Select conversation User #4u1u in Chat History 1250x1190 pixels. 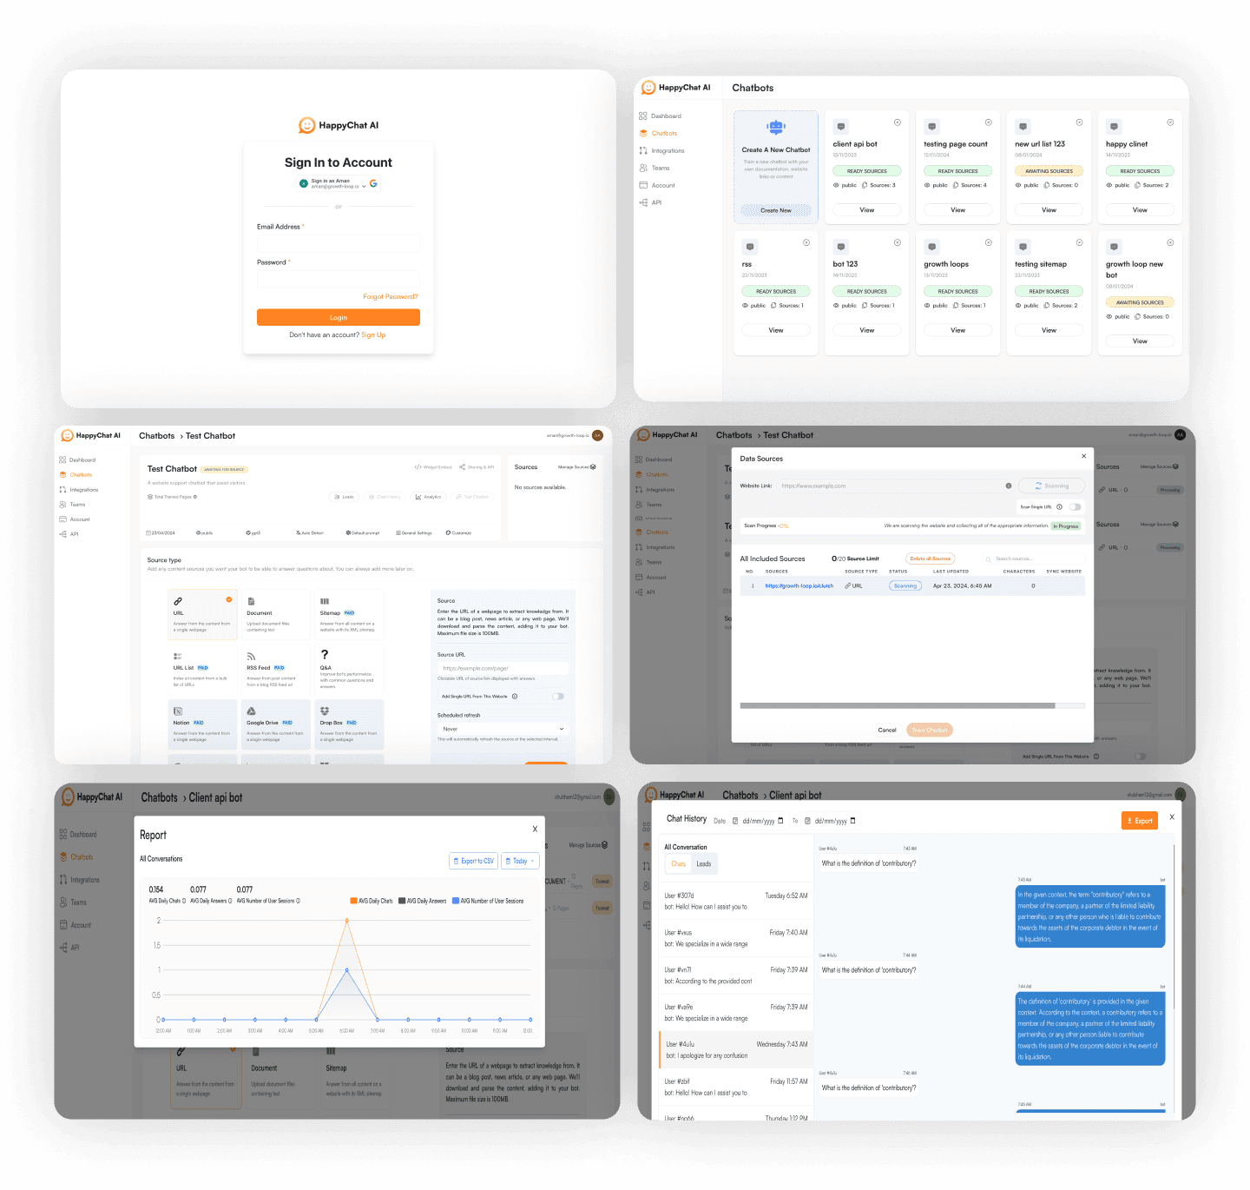[736, 1050]
